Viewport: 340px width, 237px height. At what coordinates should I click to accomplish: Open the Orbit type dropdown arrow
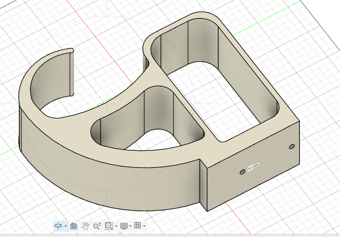(x=66, y=226)
